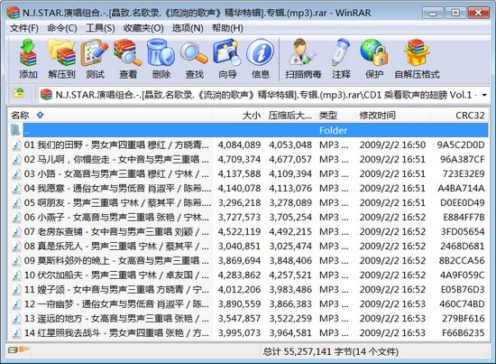
Task: Click MP3 file icon for 07 老房东查铺
Action: 16,232
